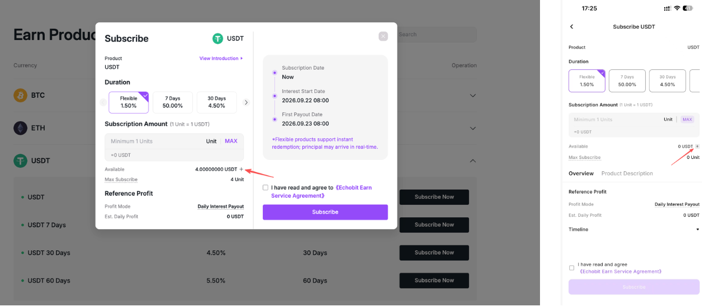Click the mobile status bar battery icon
702x307 pixels.
(688, 8)
